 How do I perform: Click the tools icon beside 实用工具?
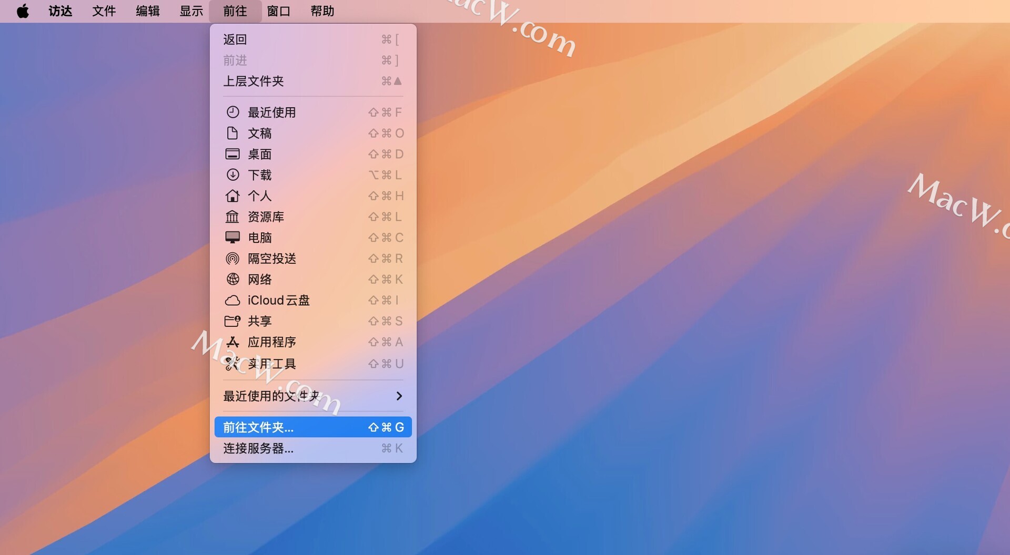(233, 364)
